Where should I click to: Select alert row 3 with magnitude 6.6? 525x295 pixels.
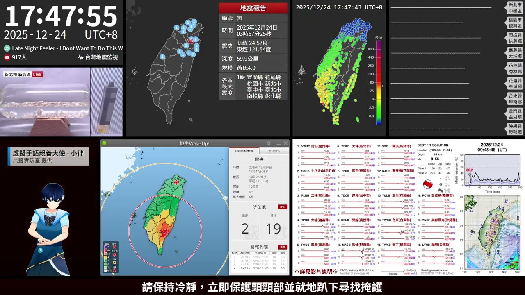click(x=259, y=264)
